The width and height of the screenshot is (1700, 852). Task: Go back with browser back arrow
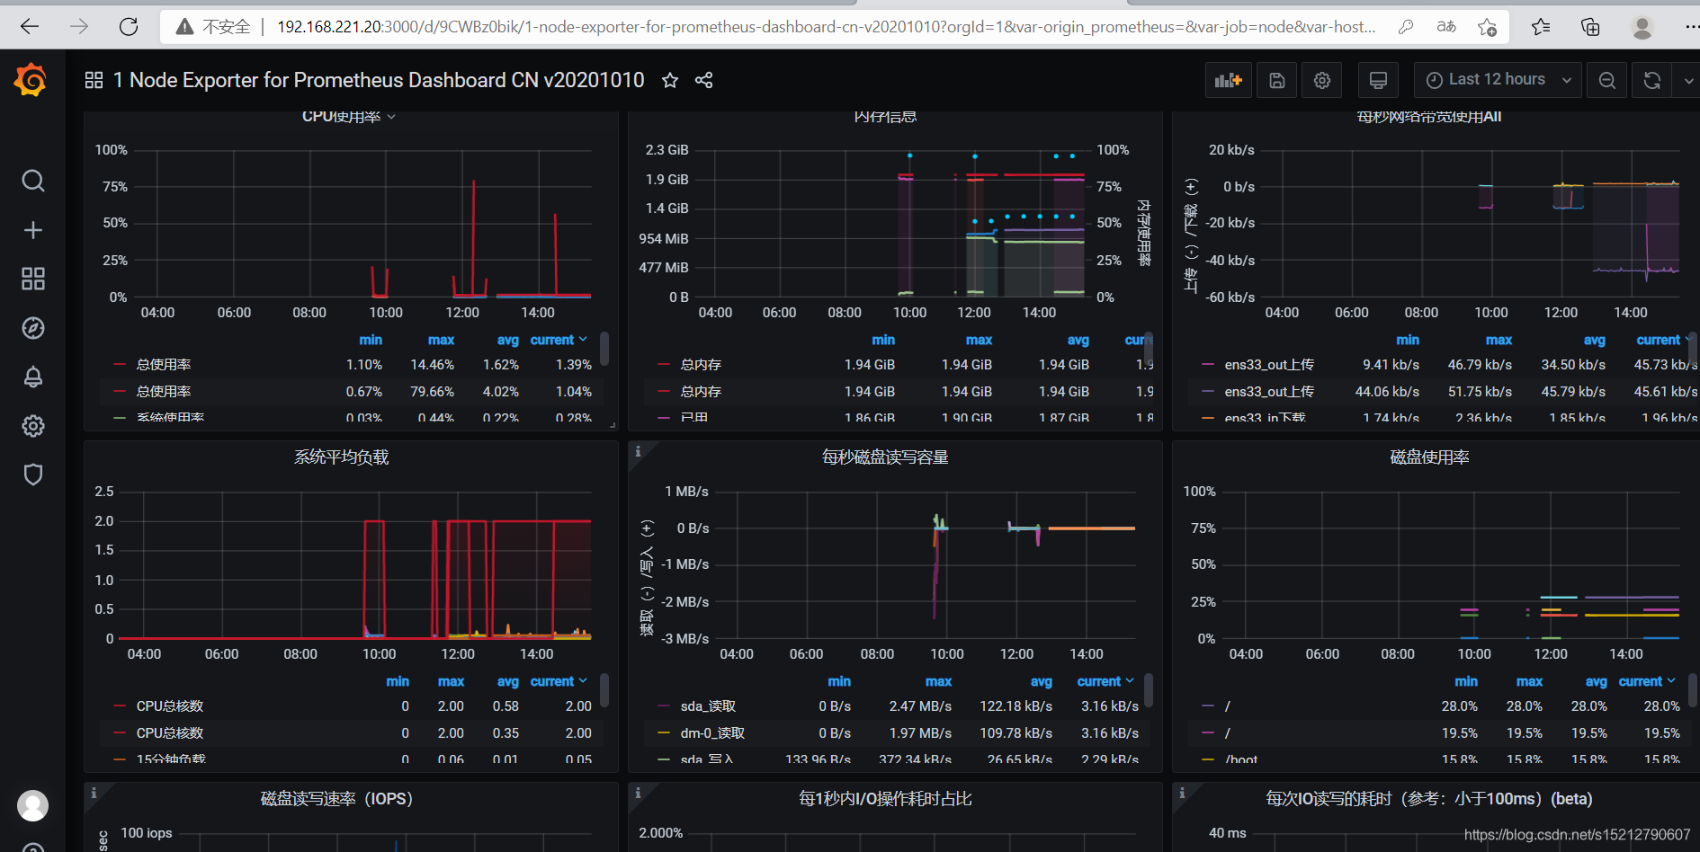pyautogui.click(x=30, y=27)
